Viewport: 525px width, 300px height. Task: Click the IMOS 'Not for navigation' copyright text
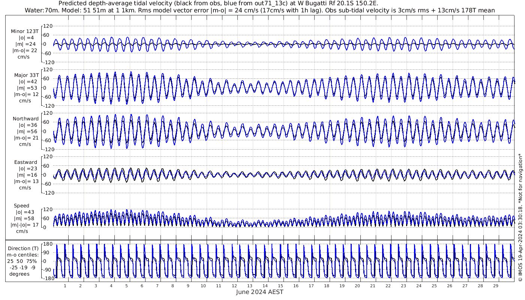tap(520, 218)
